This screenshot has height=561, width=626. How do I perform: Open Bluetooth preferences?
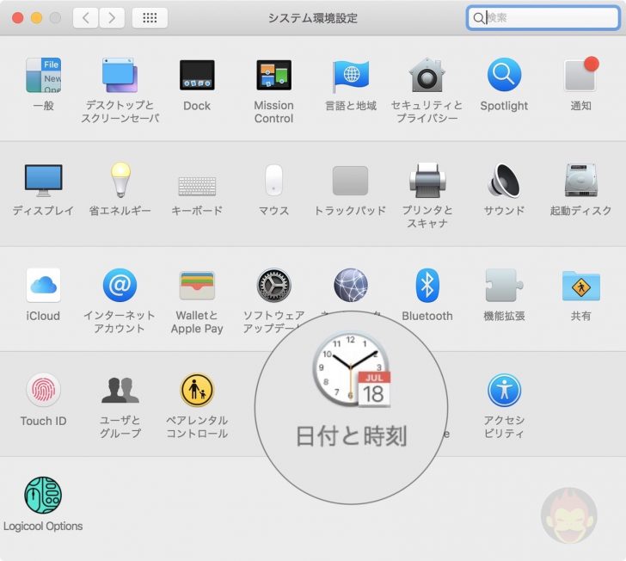427,286
